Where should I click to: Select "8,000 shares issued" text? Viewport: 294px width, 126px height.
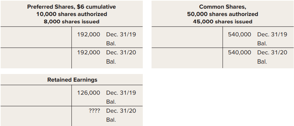pyautogui.click(x=71, y=22)
